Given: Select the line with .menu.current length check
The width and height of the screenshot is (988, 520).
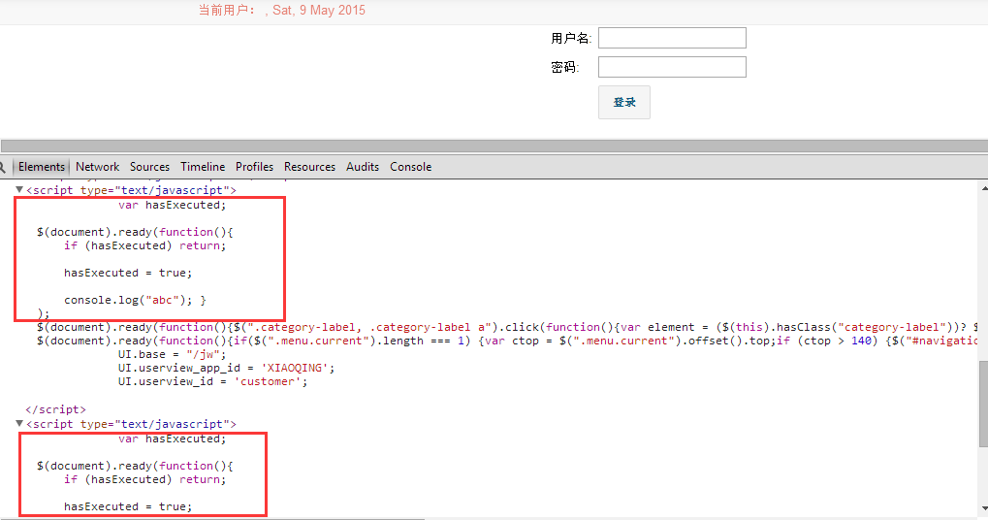Looking at the screenshot, I should (506, 341).
